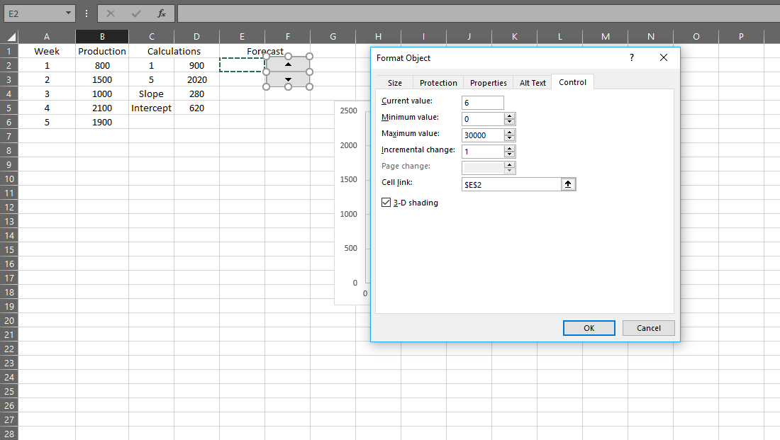Click the 'Slope' label cell
This screenshot has width=780, height=440.
[151, 94]
